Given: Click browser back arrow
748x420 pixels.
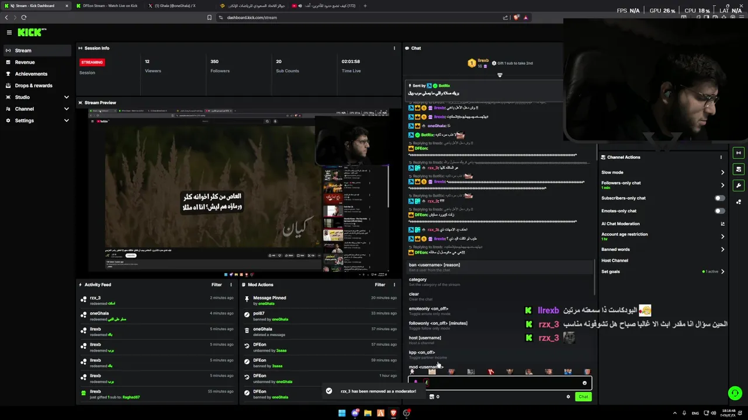Looking at the screenshot, I should click(6, 17).
